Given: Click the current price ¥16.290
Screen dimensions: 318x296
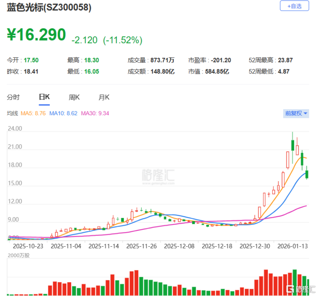Looking at the screenshot, I should tap(36, 34).
